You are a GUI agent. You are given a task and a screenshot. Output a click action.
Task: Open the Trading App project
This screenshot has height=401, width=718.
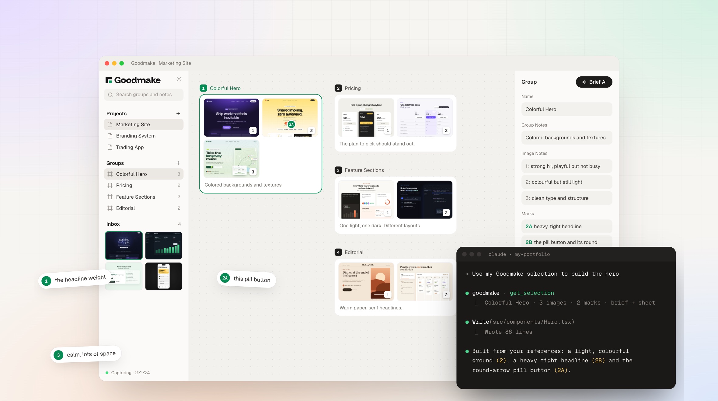[x=144, y=147]
